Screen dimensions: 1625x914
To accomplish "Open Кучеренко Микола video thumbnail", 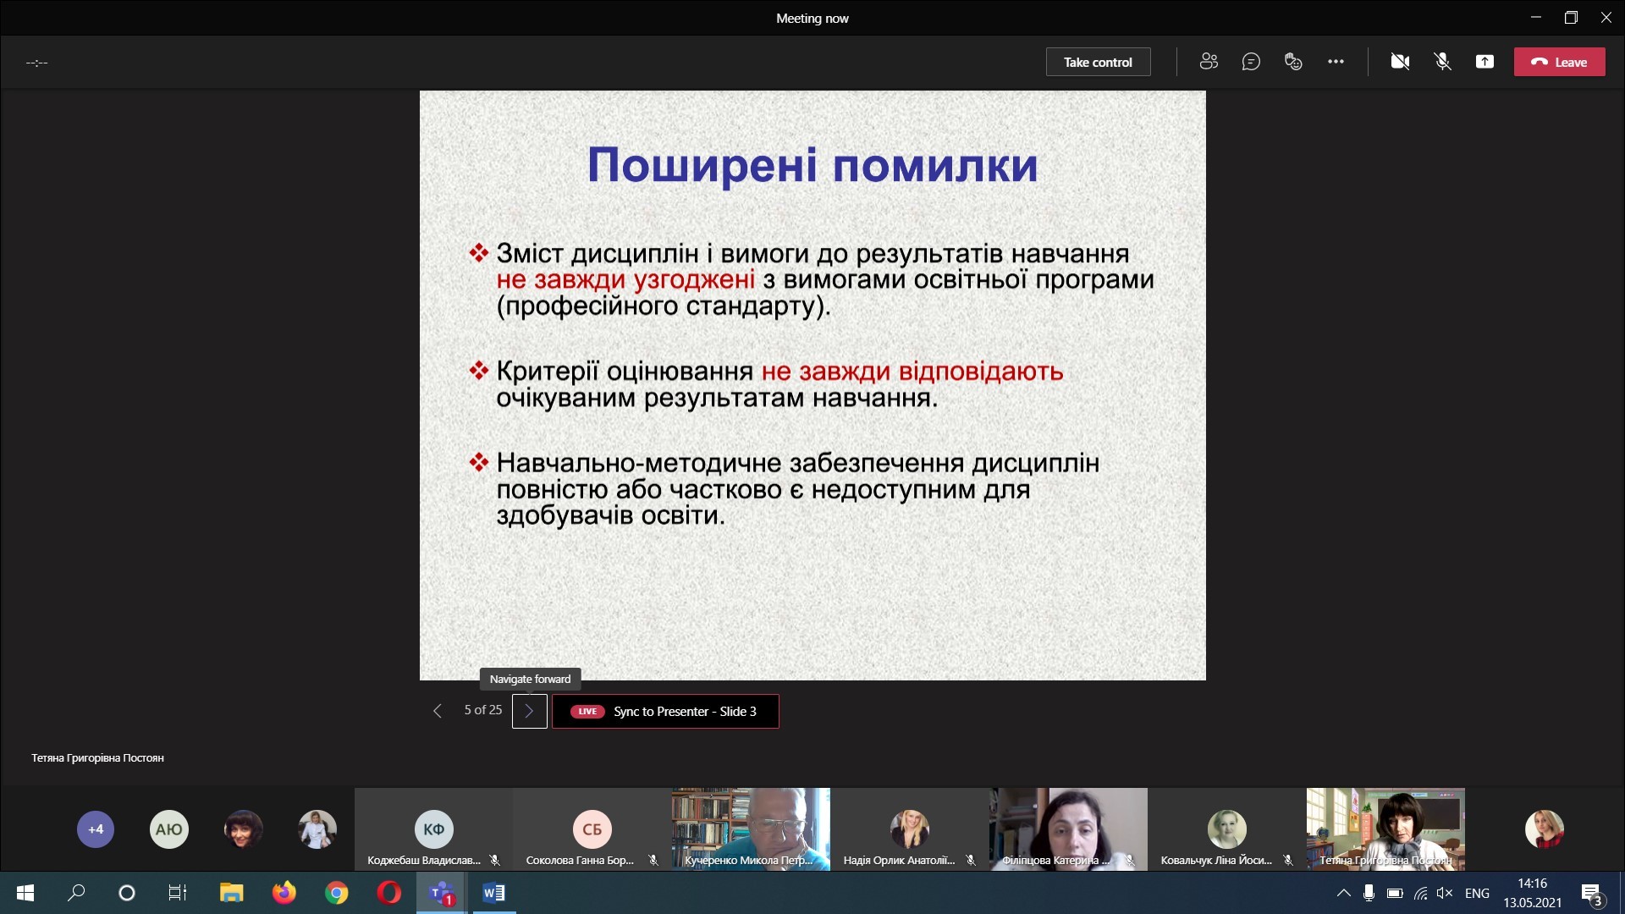I will [x=751, y=828].
